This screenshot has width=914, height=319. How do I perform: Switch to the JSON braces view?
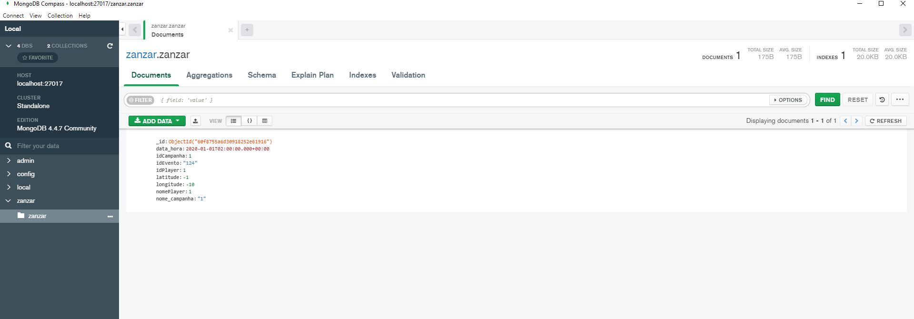click(x=249, y=121)
